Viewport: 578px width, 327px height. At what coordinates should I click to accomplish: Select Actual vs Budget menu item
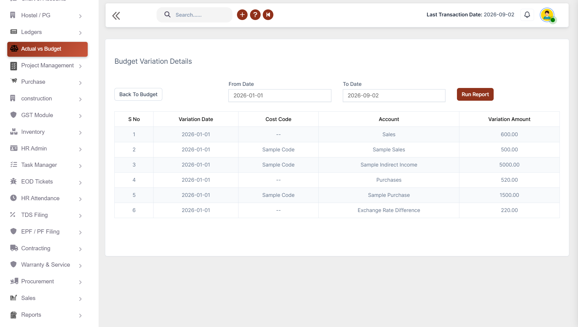point(47,49)
